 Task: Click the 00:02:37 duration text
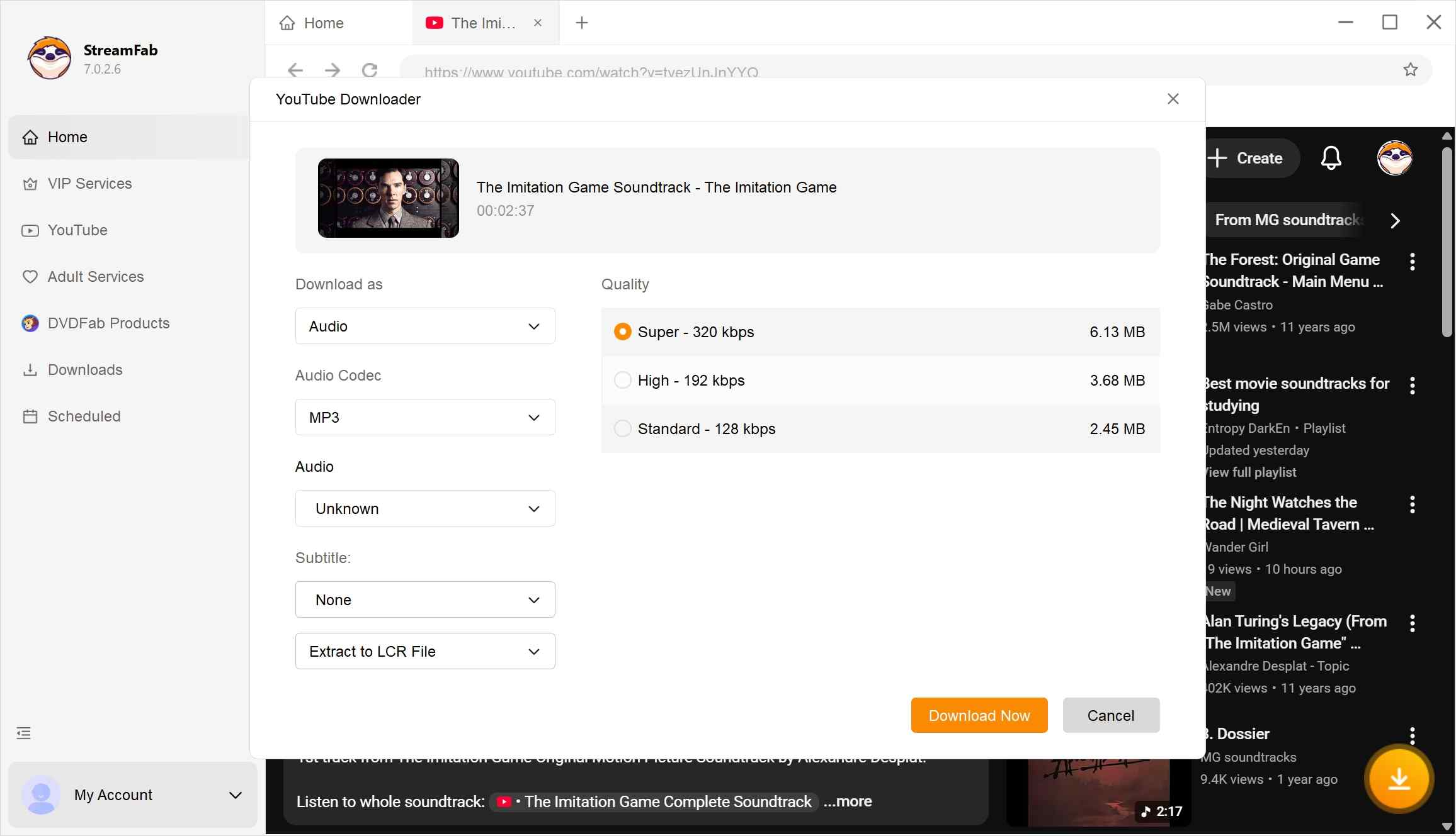click(505, 211)
